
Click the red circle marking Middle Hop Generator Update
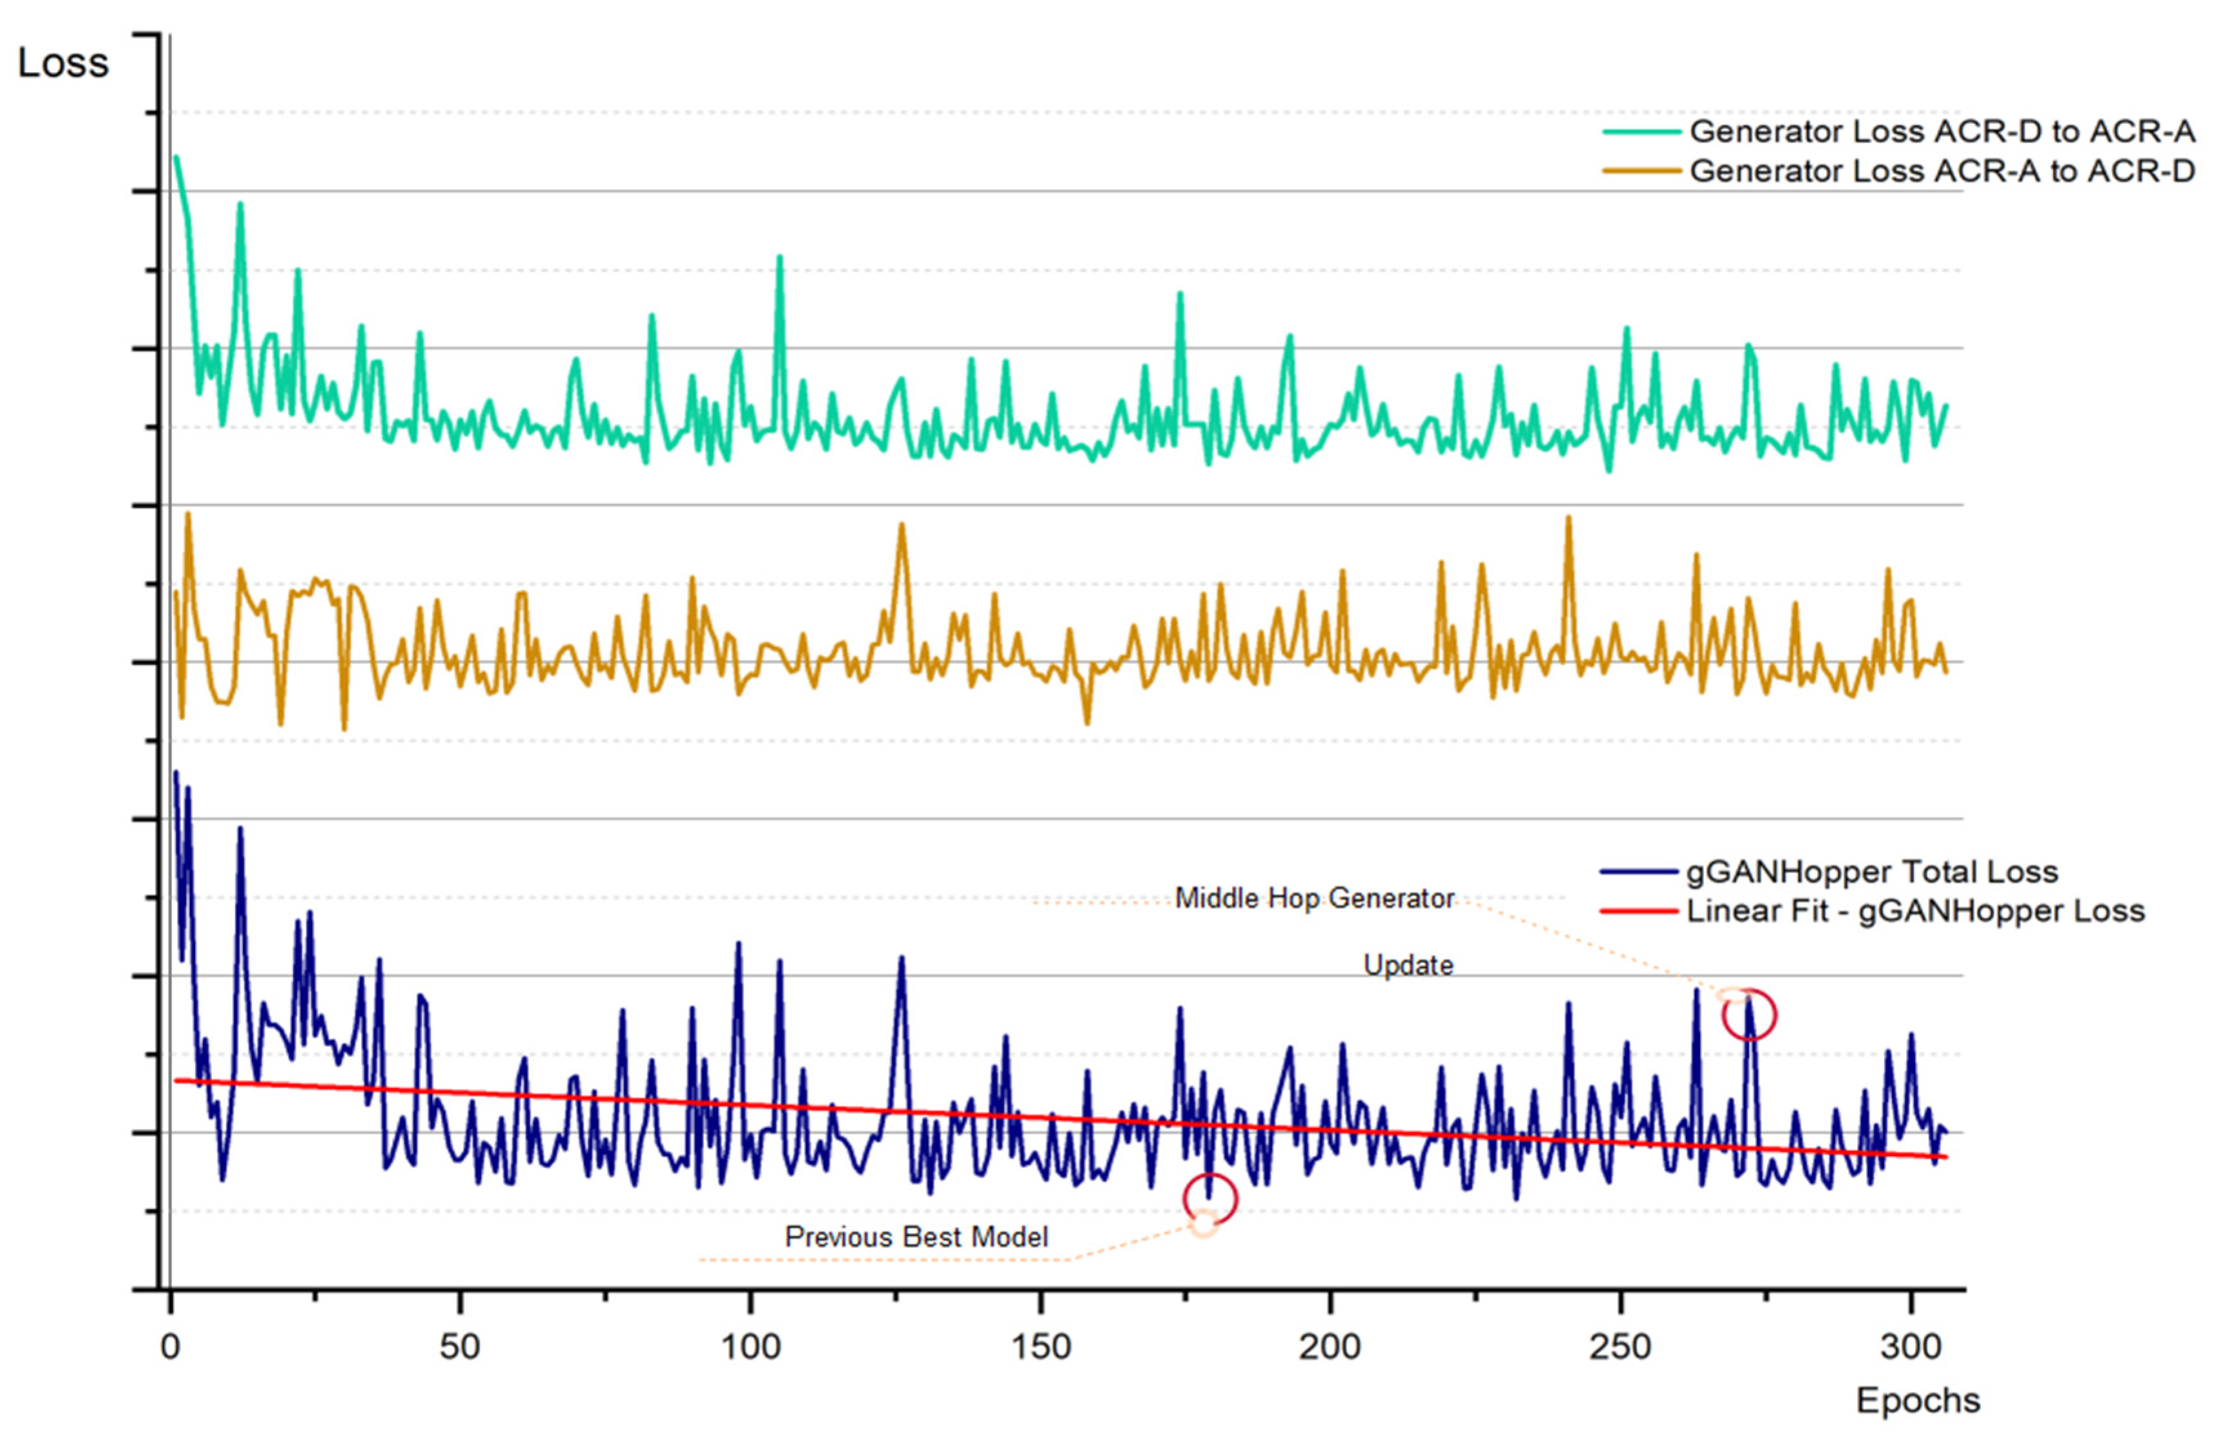(1748, 1015)
